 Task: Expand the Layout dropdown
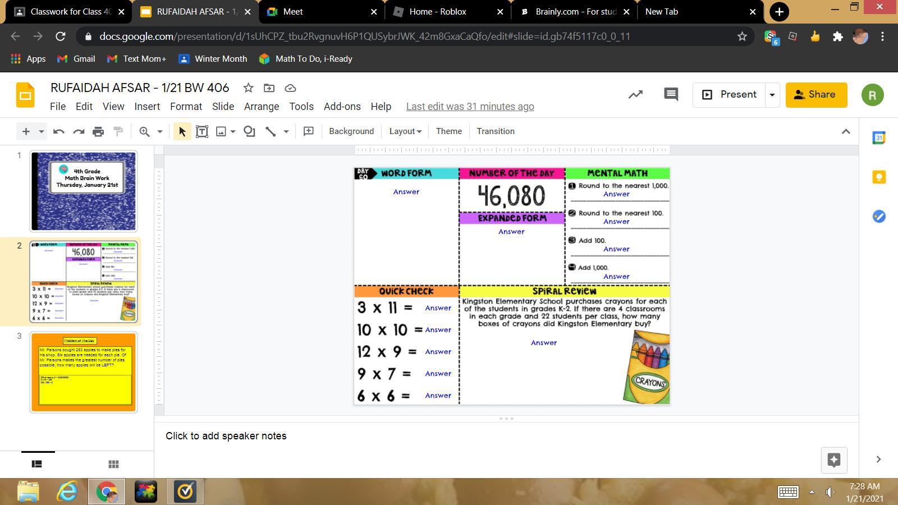pos(405,131)
